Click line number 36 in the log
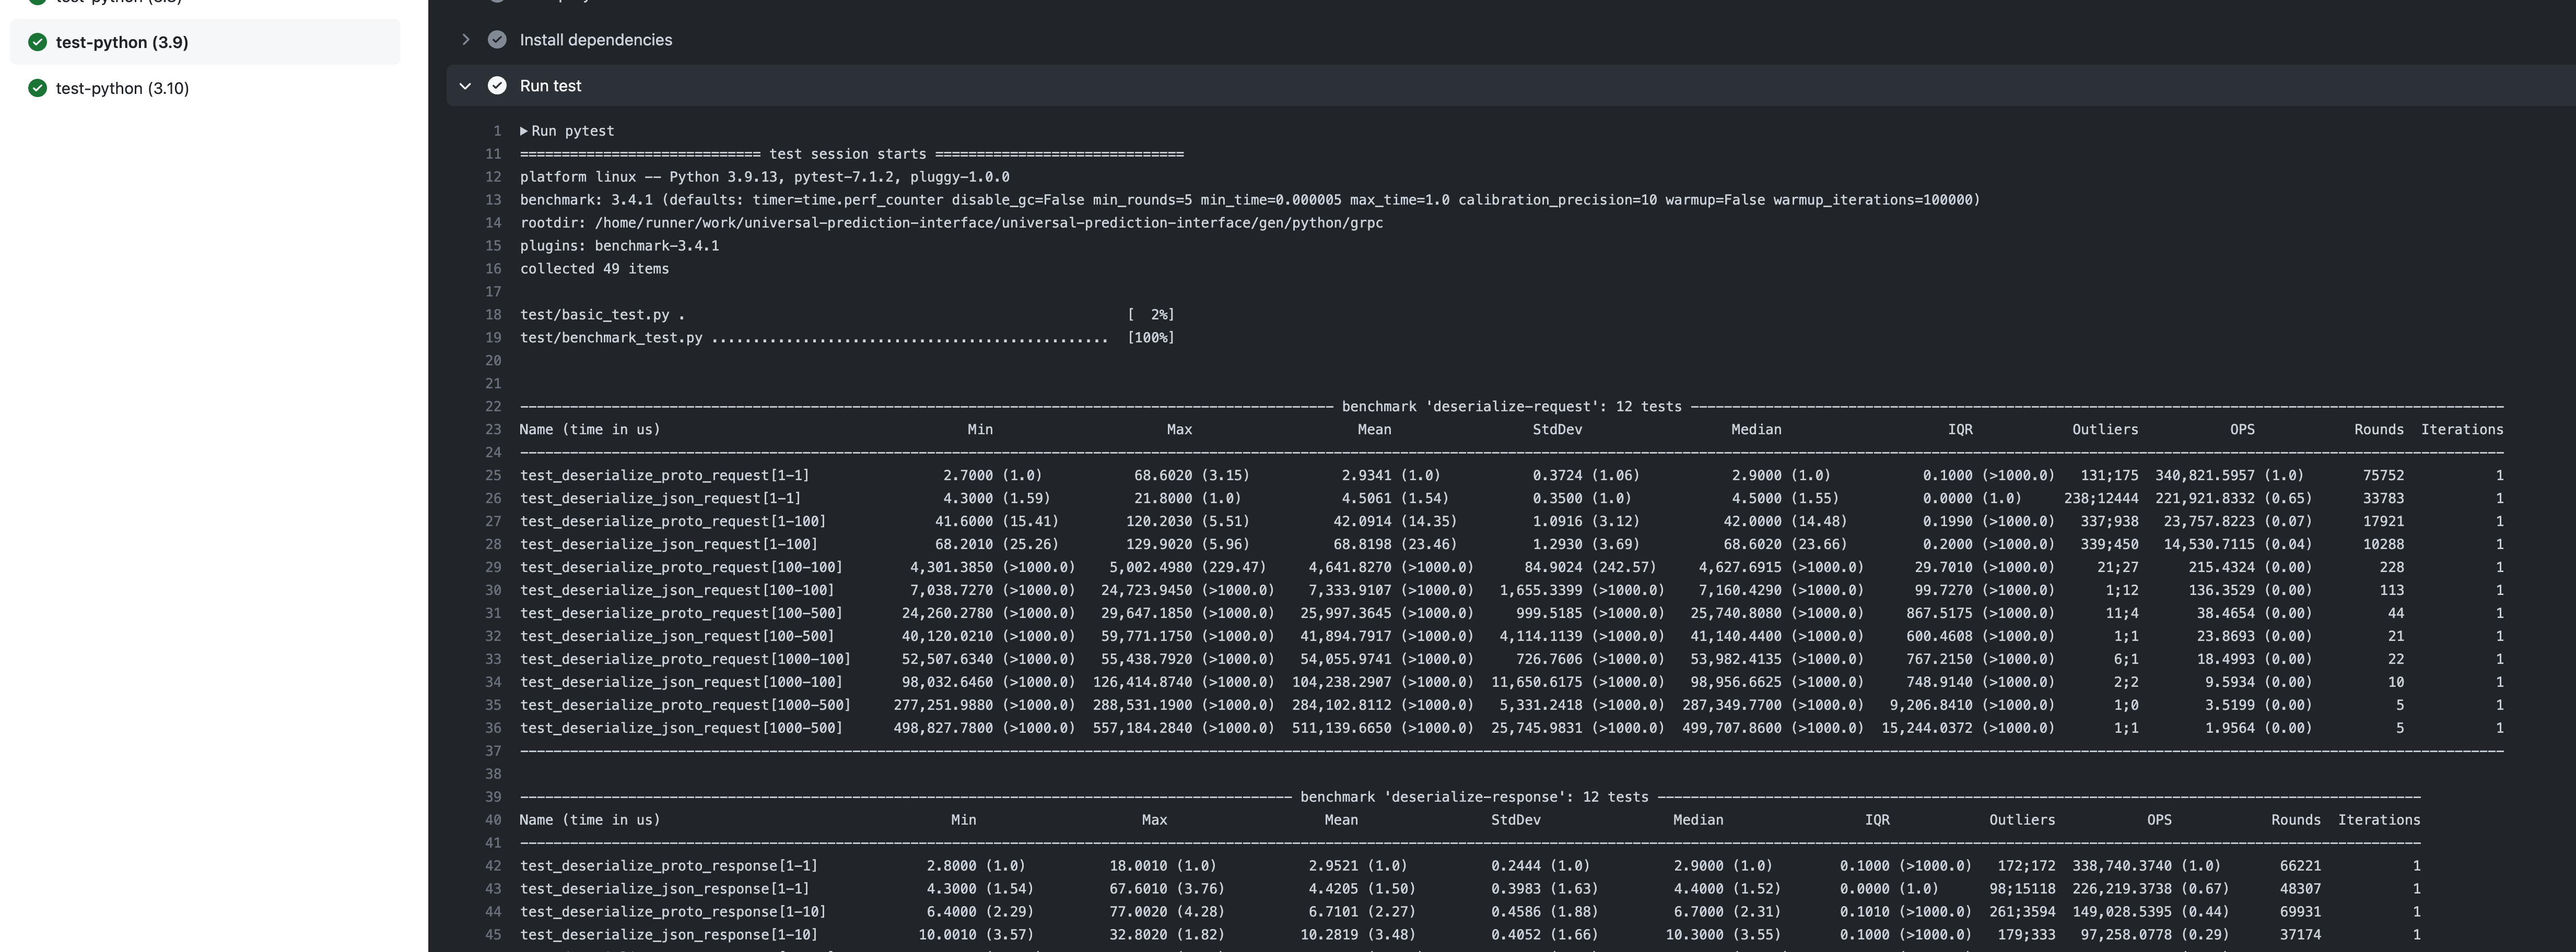 tap(493, 728)
